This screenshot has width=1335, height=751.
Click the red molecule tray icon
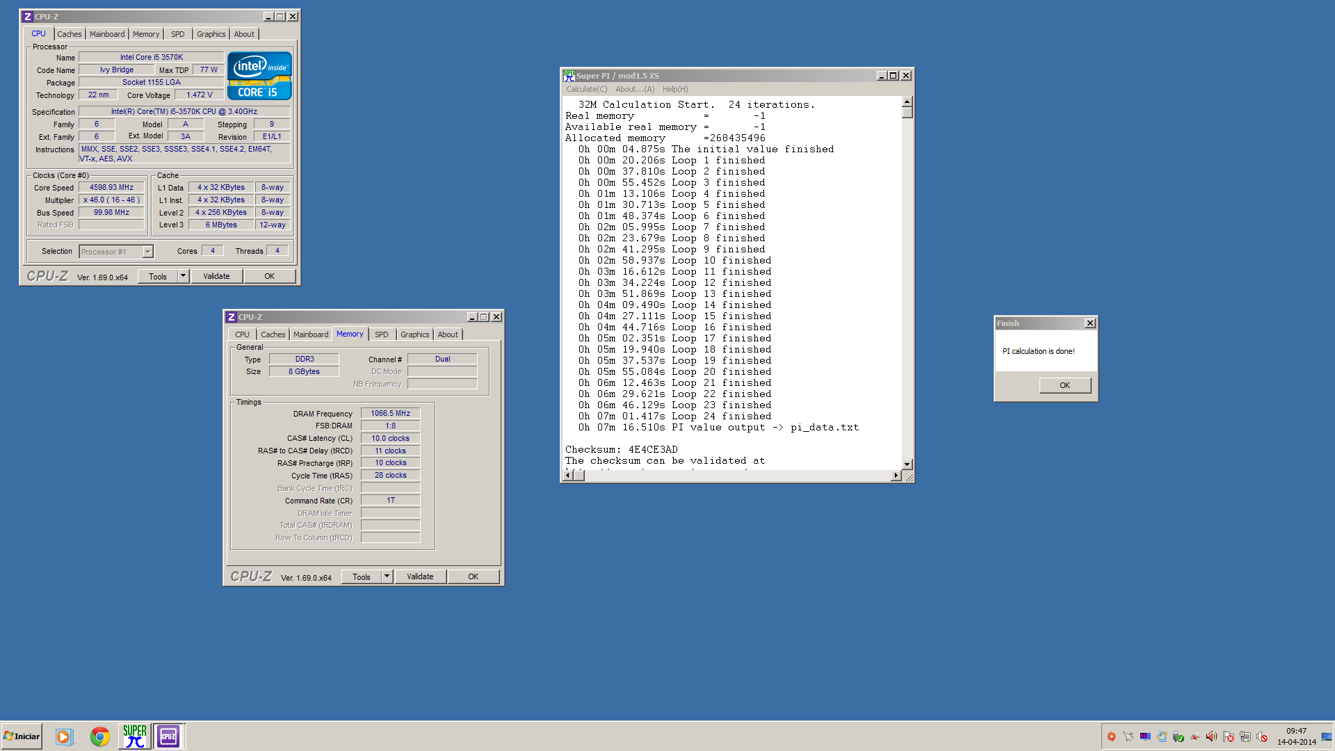pyautogui.click(x=1195, y=737)
